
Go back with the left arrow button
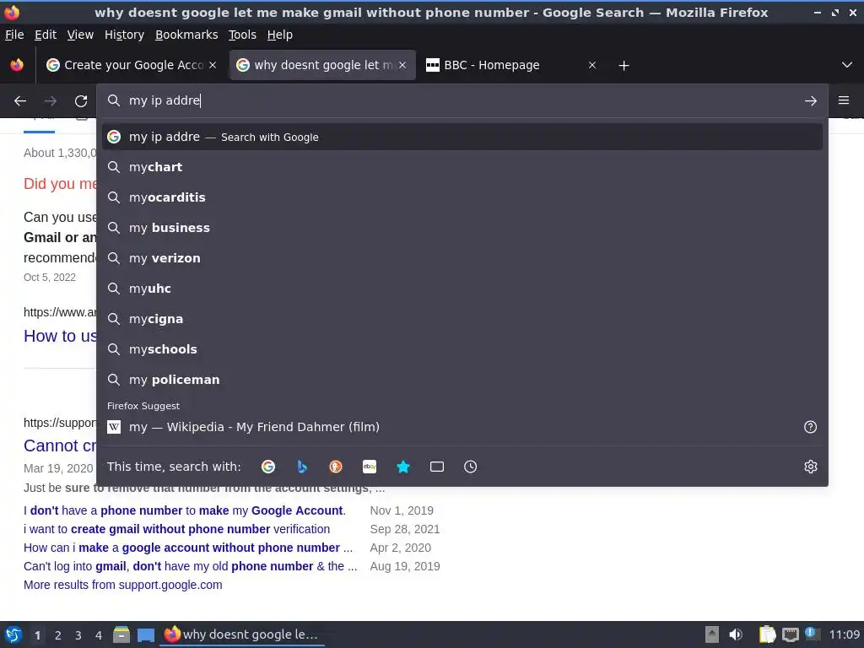(x=20, y=101)
